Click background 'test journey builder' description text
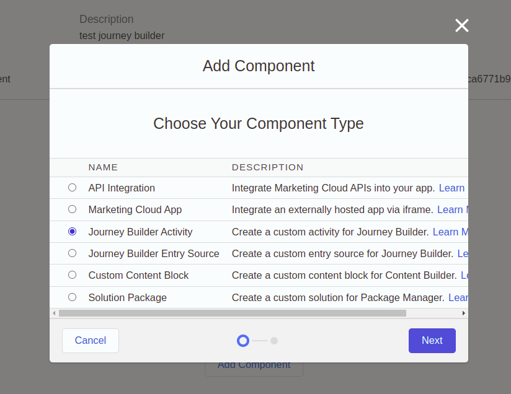Image resolution: width=511 pixels, height=394 pixels. pos(122,35)
